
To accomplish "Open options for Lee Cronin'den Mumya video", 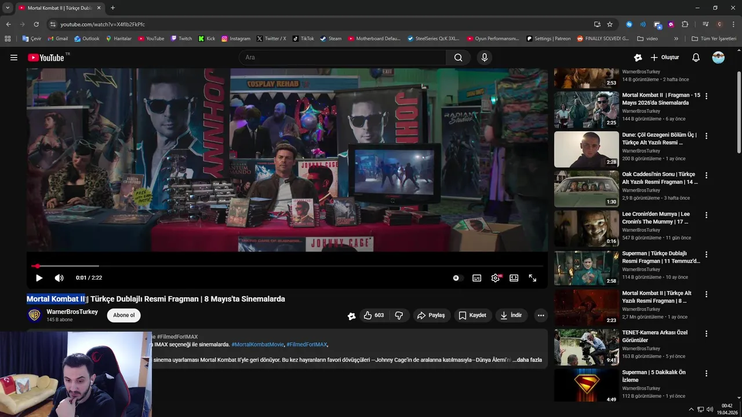I will (706, 215).
